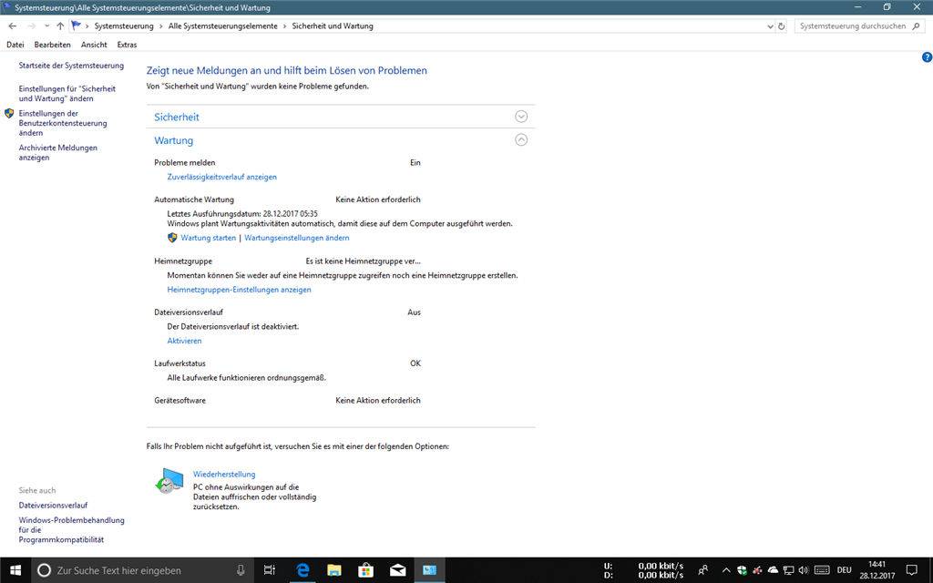Image resolution: width=933 pixels, height=583 pixels.
Task: Show hidden system tray icons
Action: (x=726, y=570)
